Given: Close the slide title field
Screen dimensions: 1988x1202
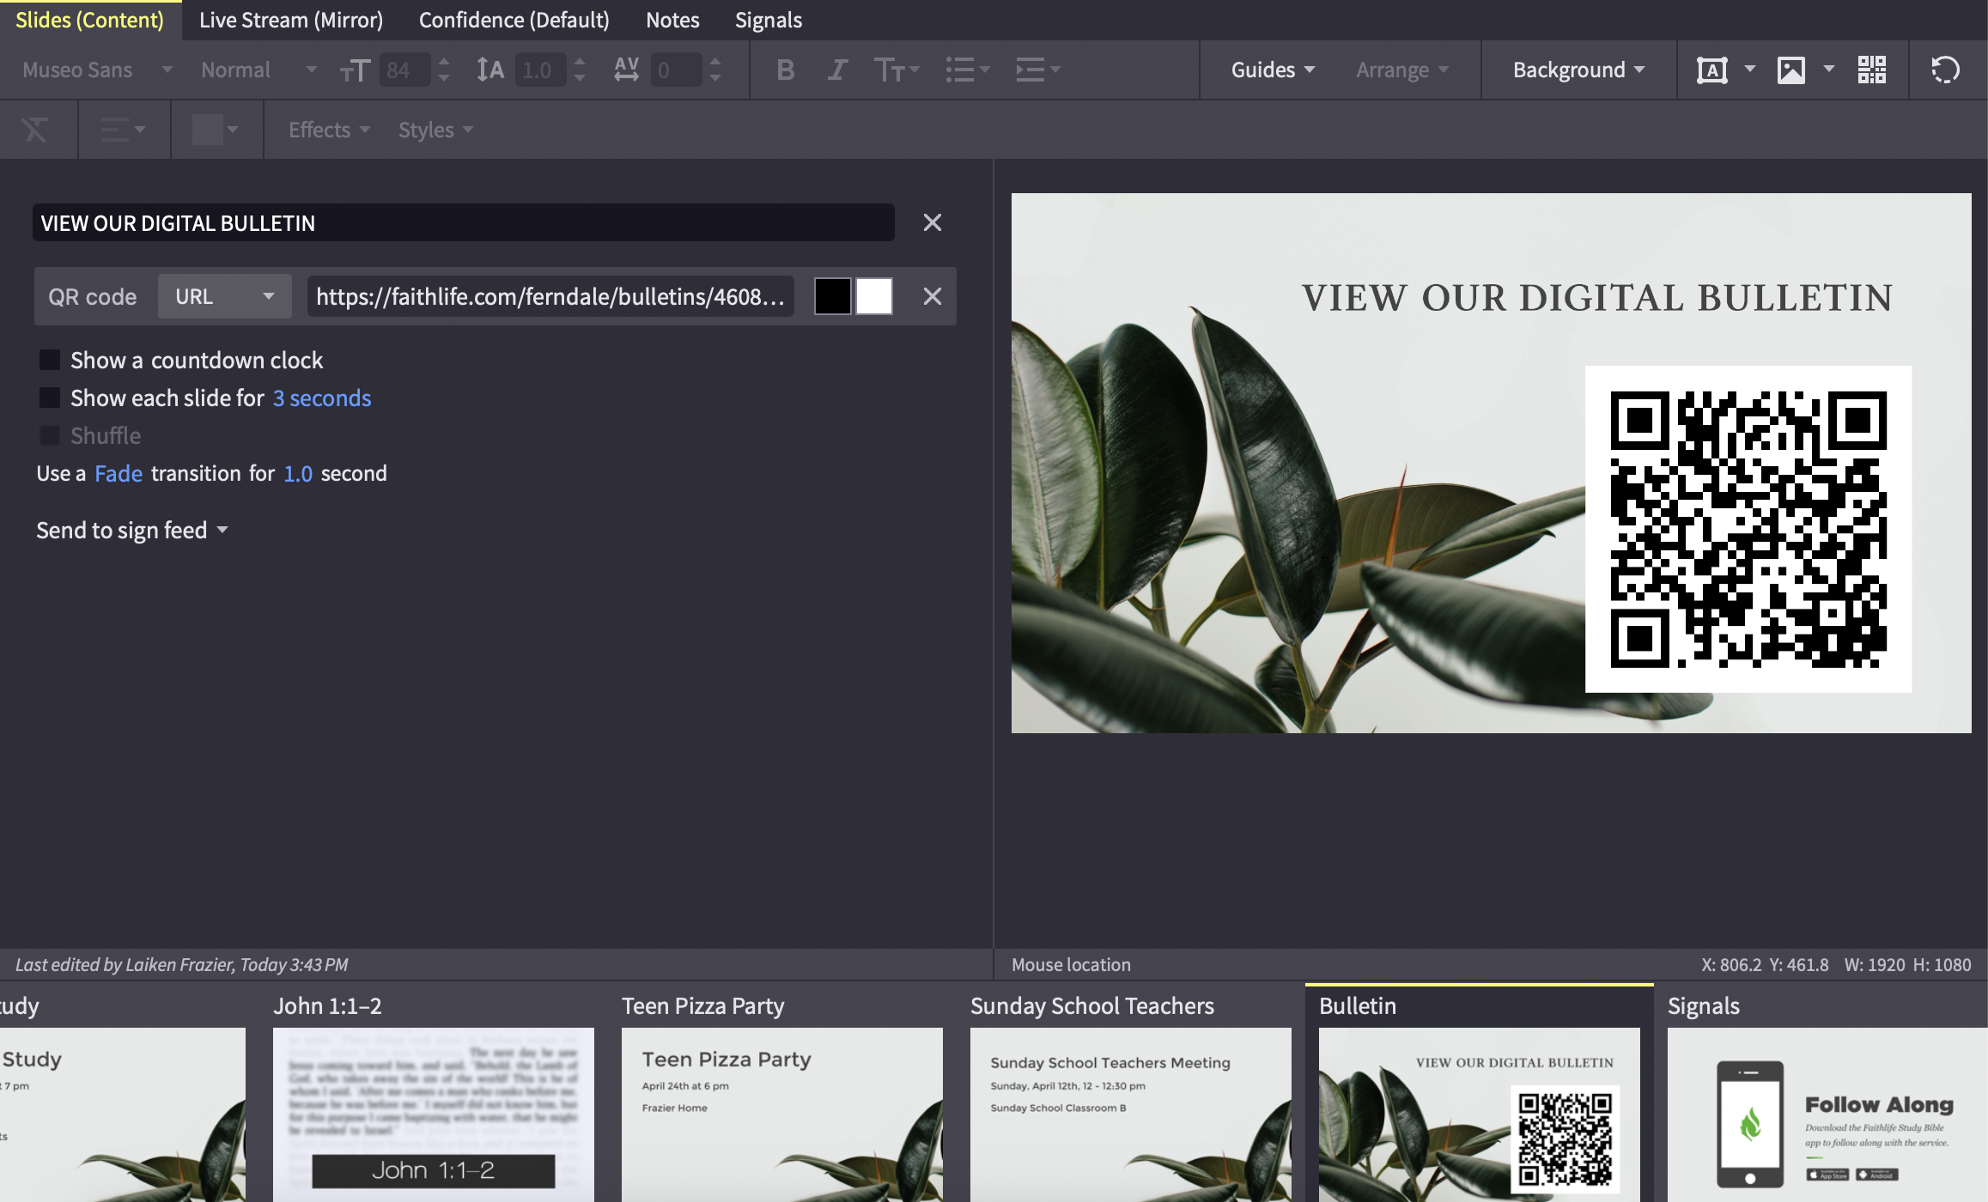Looking at the screenshot, I should [932, 222].
